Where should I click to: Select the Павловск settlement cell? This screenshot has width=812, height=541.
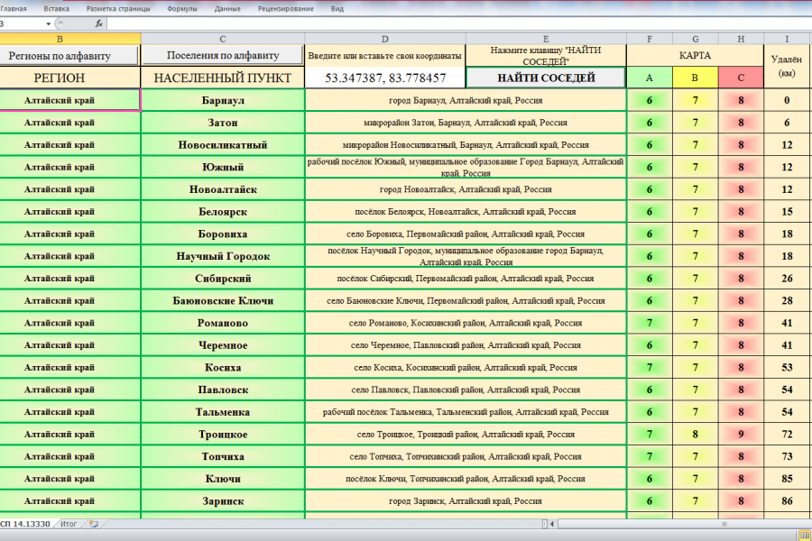click(223, 390)
